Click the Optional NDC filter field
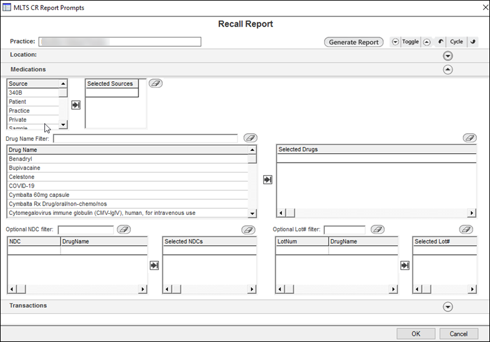 [x=85, y=230]
